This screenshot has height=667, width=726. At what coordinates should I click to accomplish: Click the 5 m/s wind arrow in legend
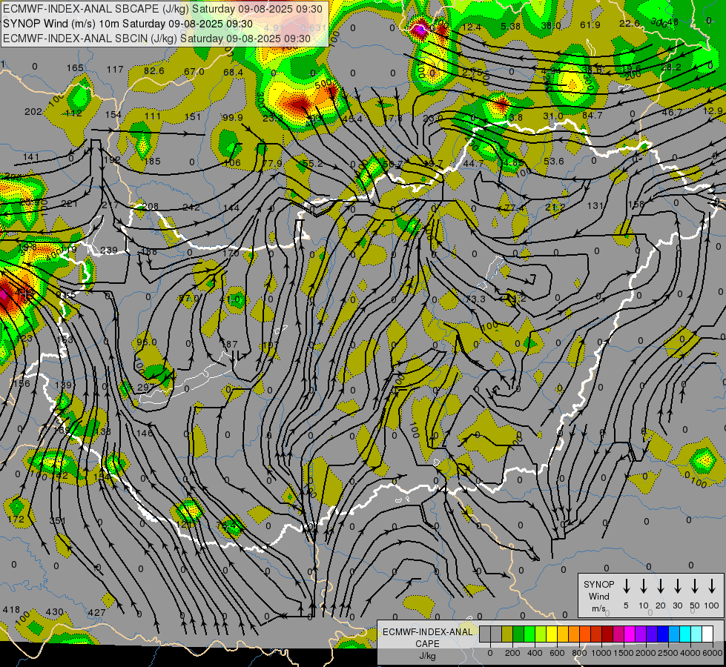(x=626, y=586)
